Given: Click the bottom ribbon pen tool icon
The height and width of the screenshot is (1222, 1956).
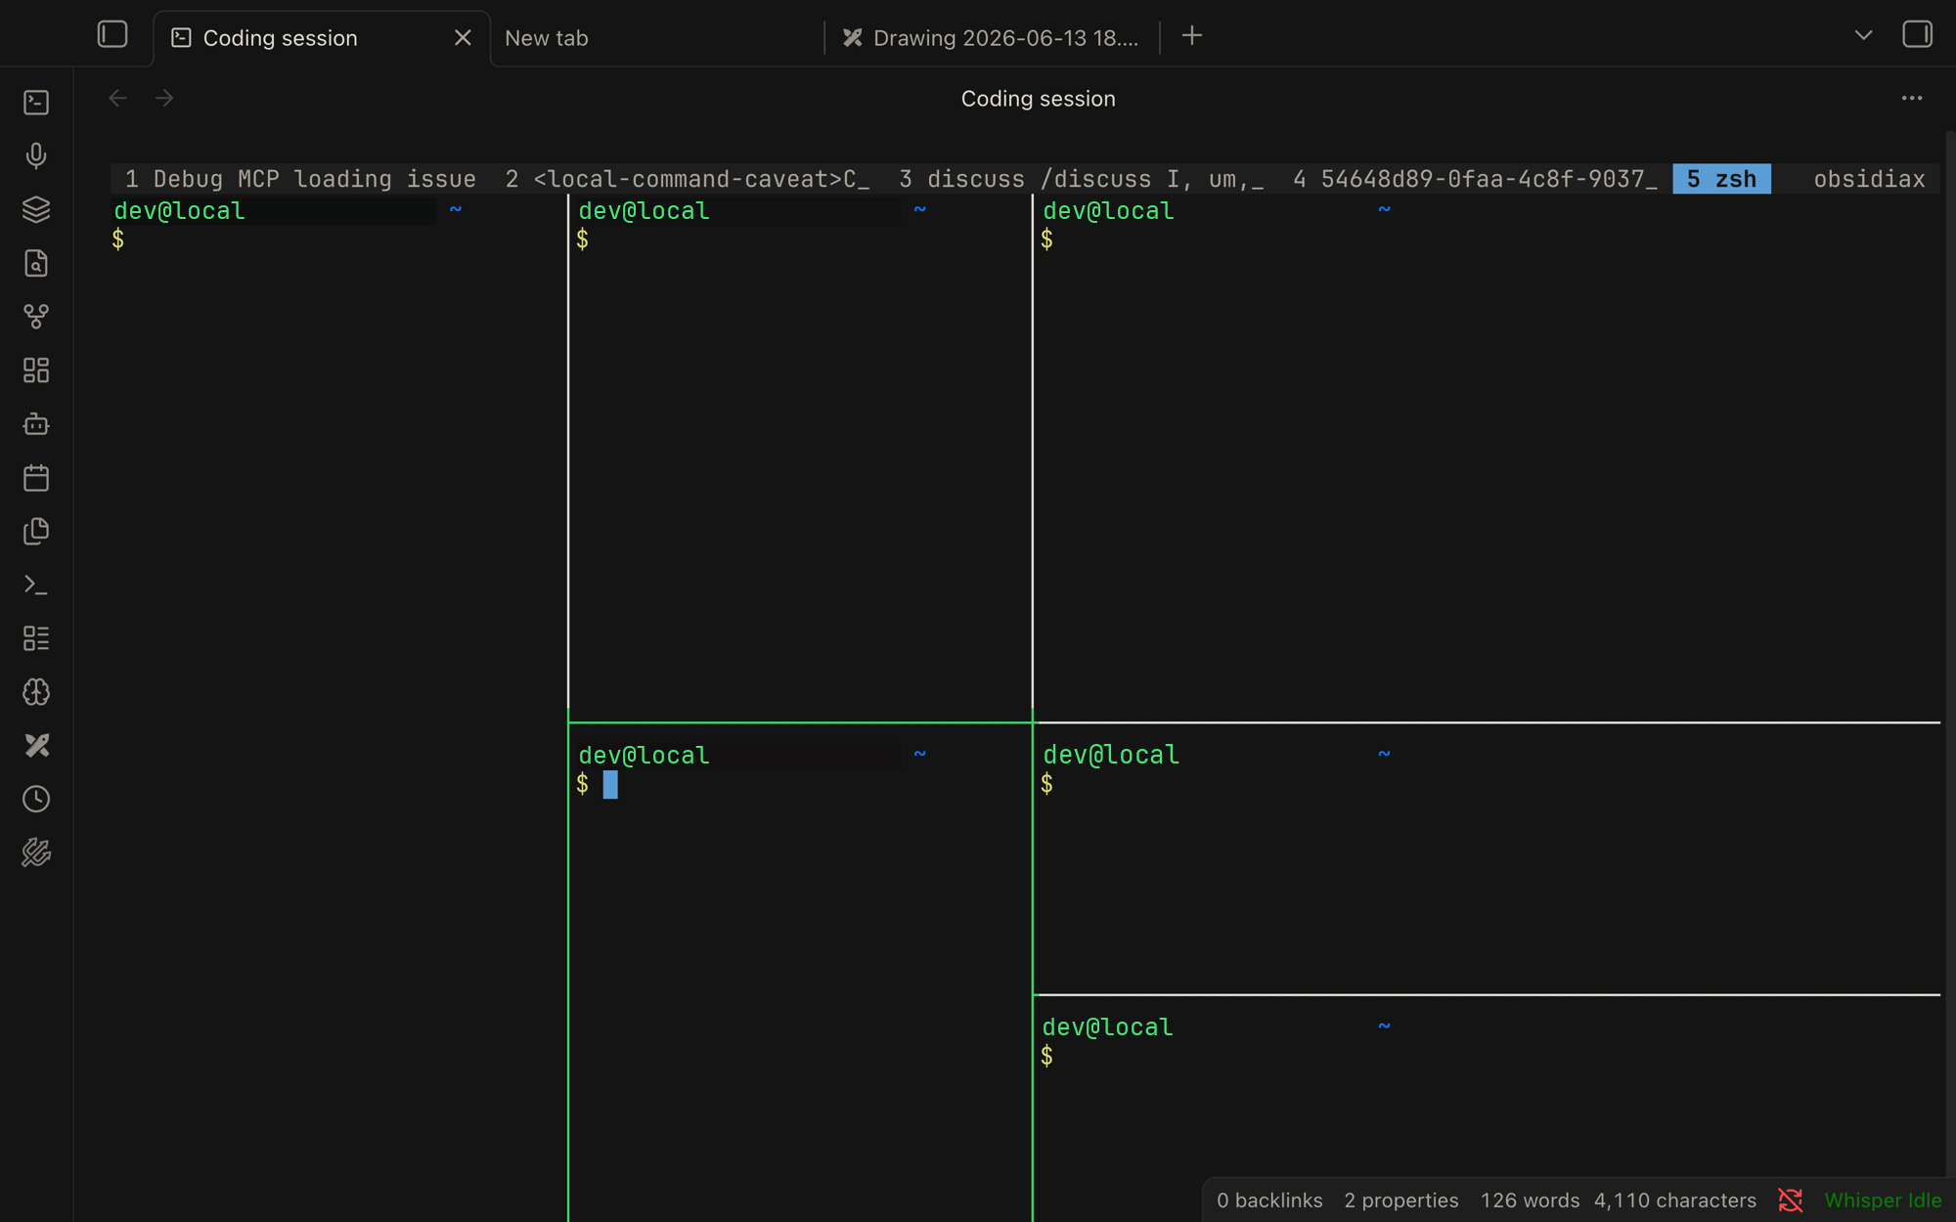Looking at the screenshot, I should click(x=36, y=852).
